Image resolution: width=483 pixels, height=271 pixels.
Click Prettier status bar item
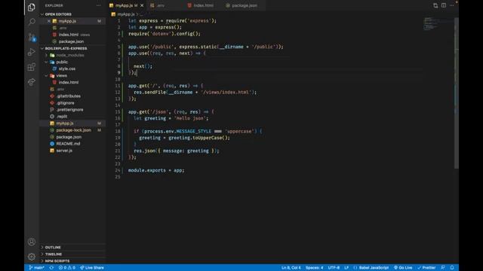(426, 268)
